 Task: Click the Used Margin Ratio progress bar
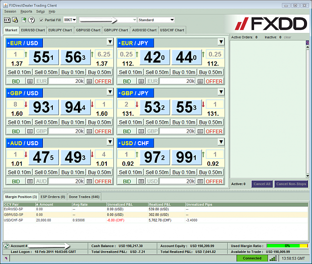pos(288,246)
